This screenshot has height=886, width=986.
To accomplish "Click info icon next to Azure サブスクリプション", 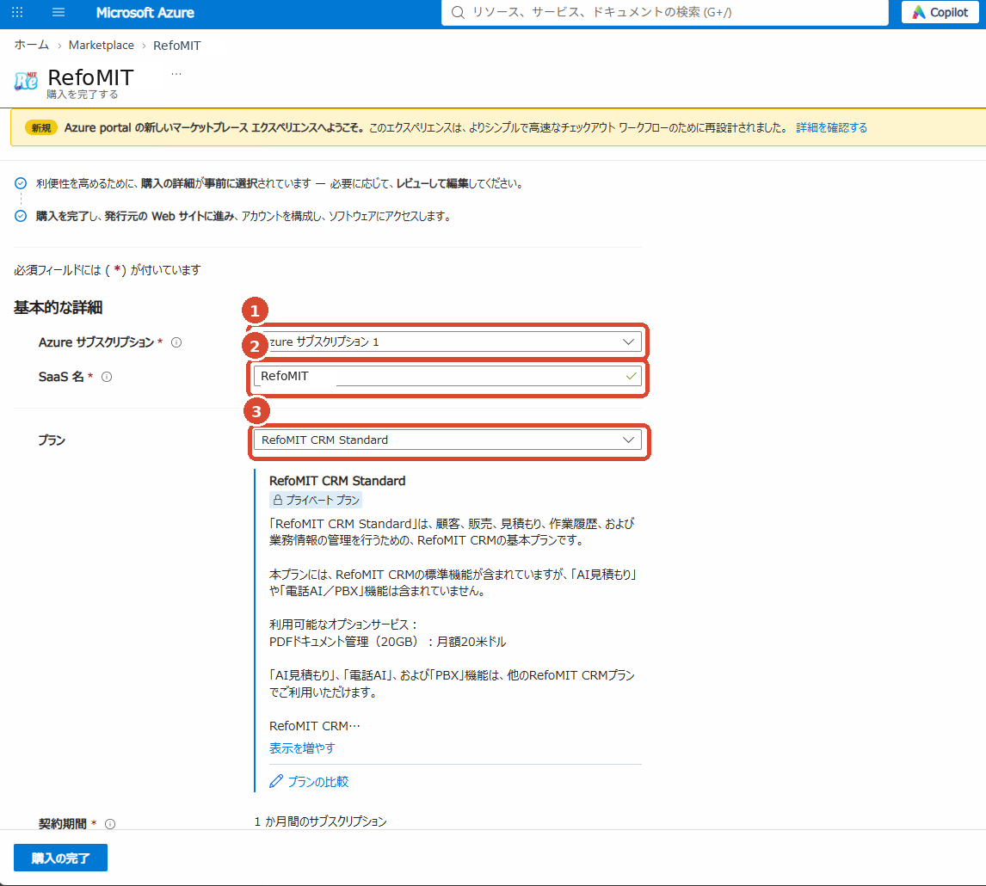I will pyautogui.click(x=176, y=342).
